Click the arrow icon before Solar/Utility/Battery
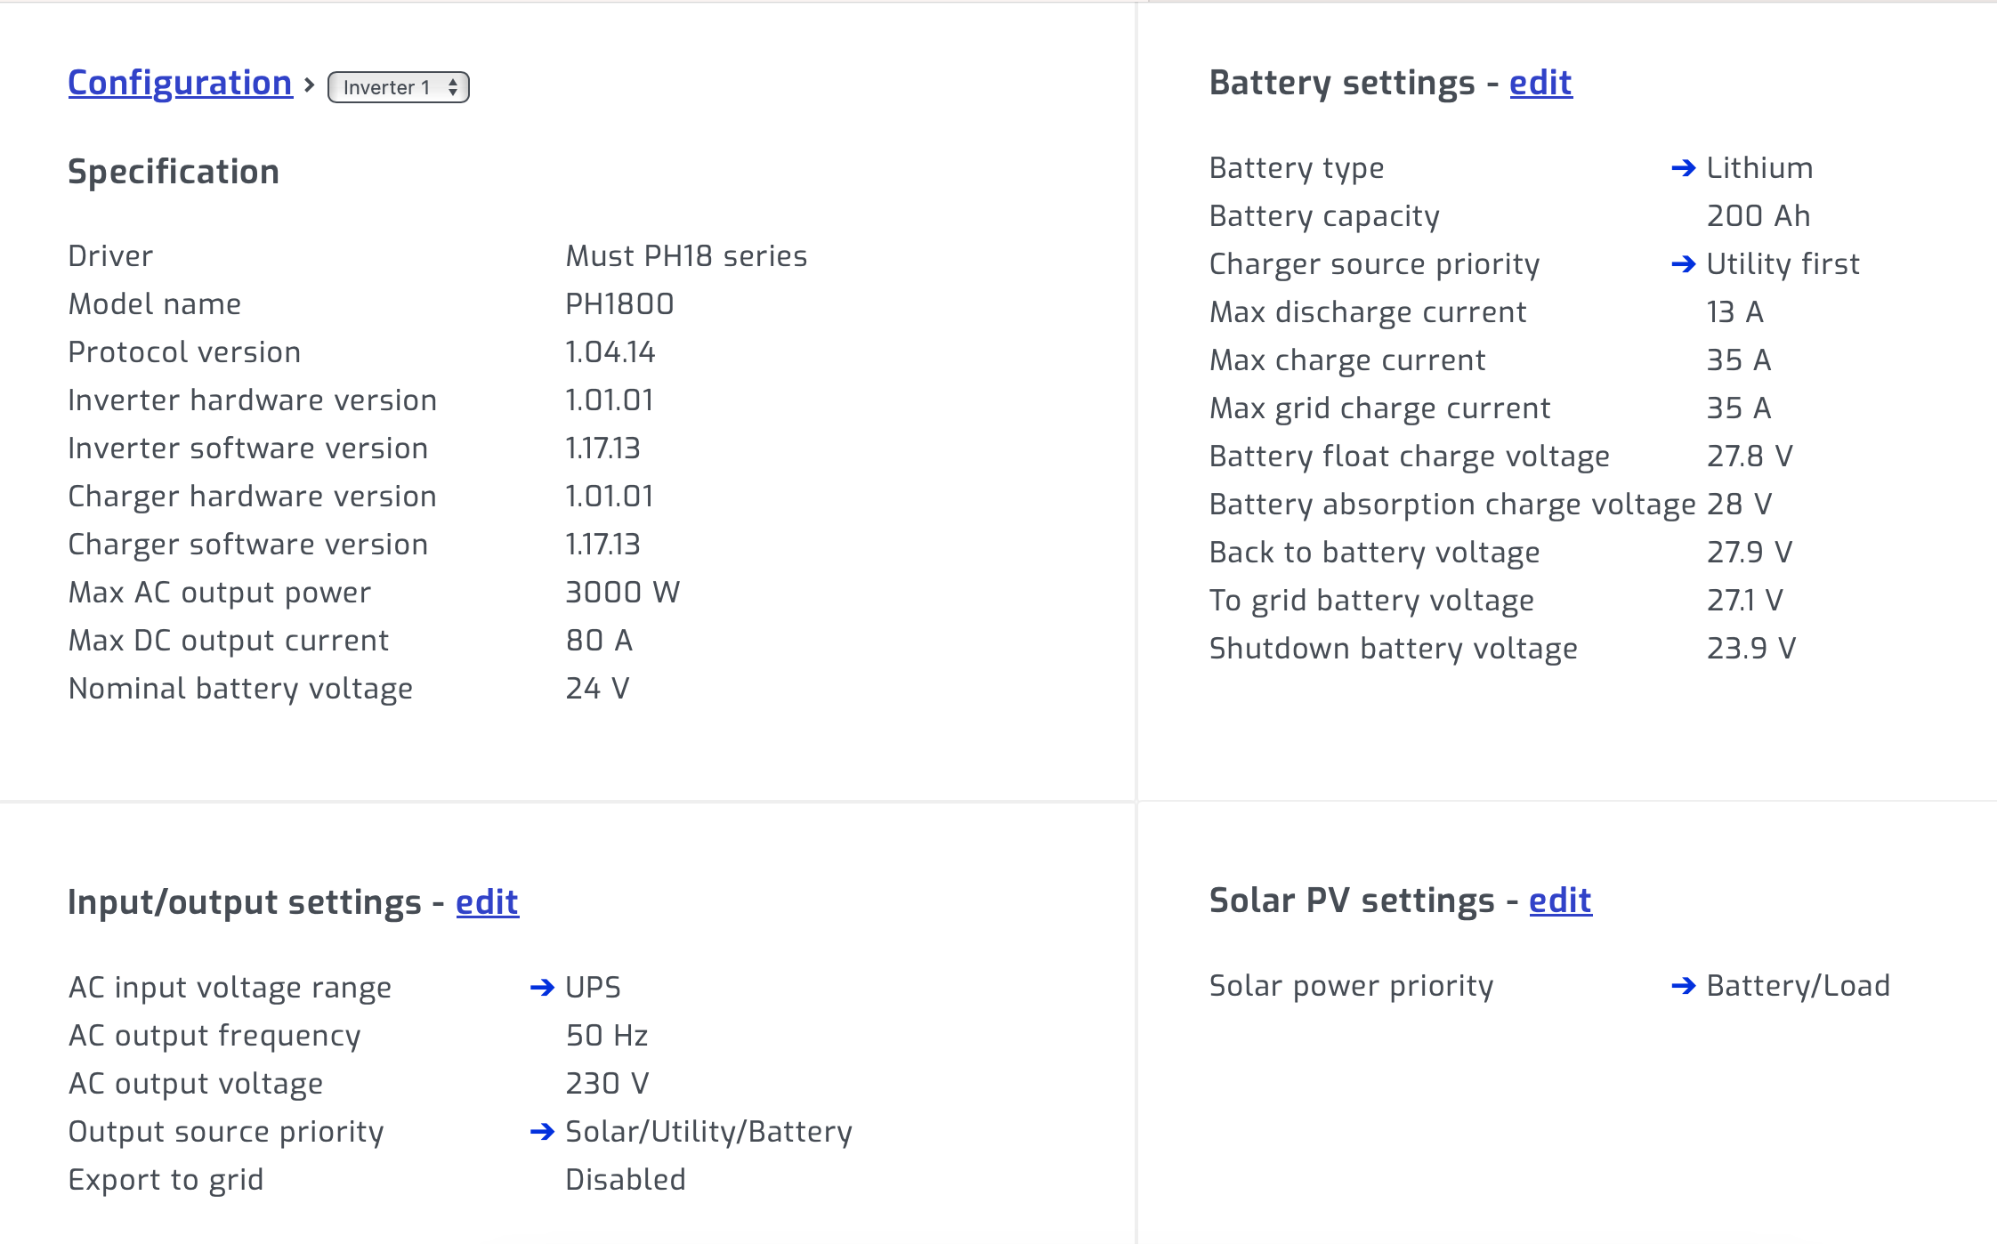The height and width of the screenshot is (1244, 1997). 542,1132
